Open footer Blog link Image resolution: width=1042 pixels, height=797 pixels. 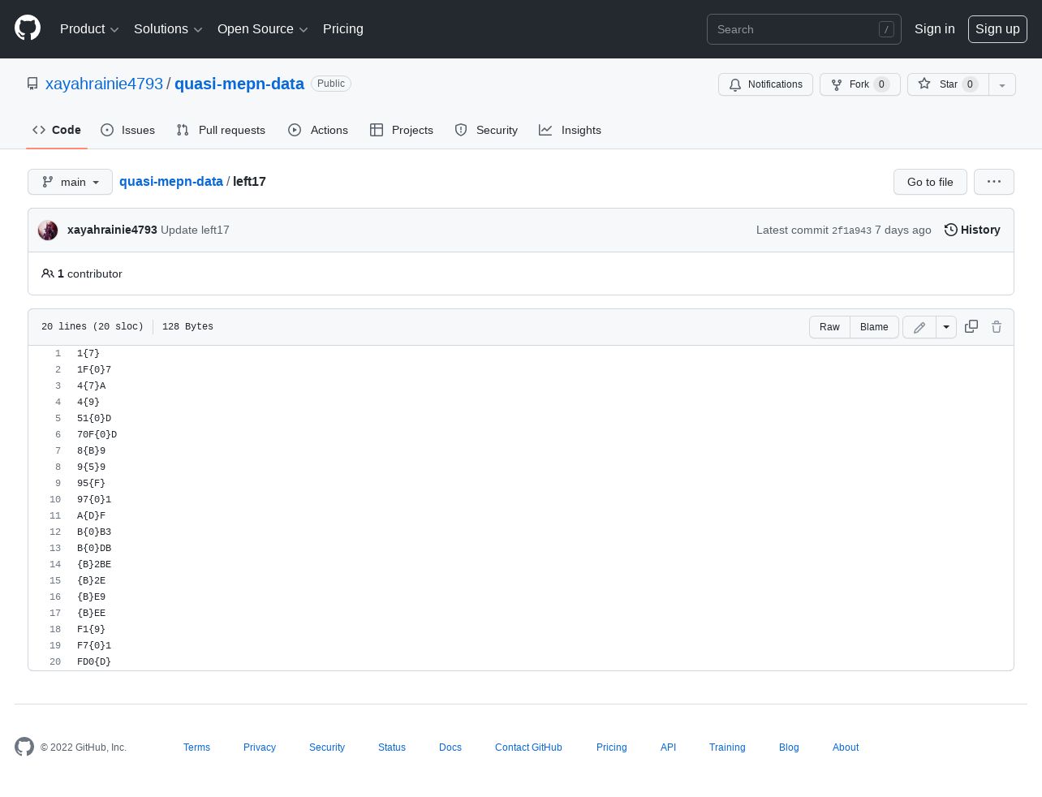[x=789, y=747]
